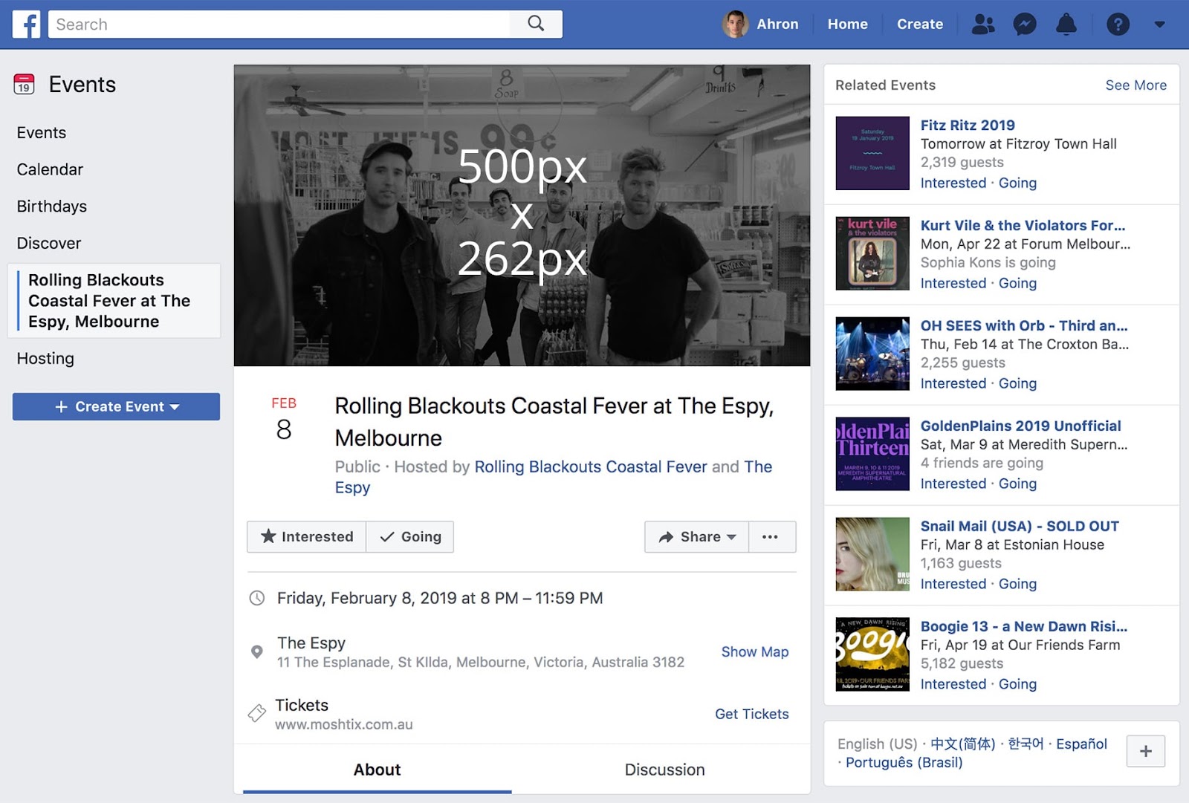Click Fitz Ritz 2019 thumbnail

(x=872, y=153)
